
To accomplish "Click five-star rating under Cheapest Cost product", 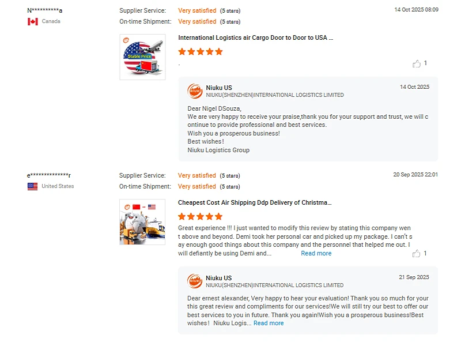I will (200, 217).
